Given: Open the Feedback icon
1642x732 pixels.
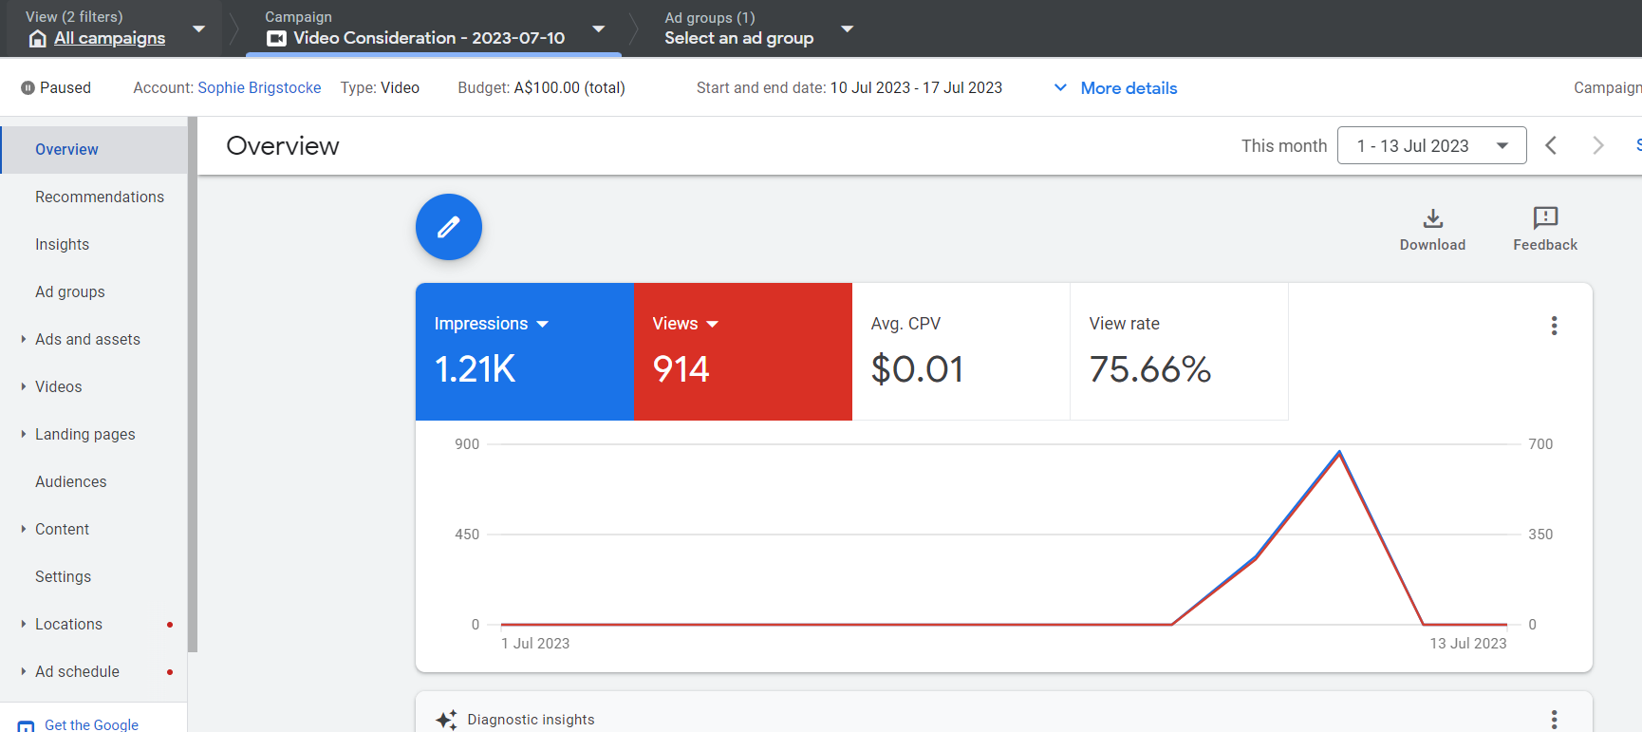Looking at the screenshot, I should click(1545, 217).
